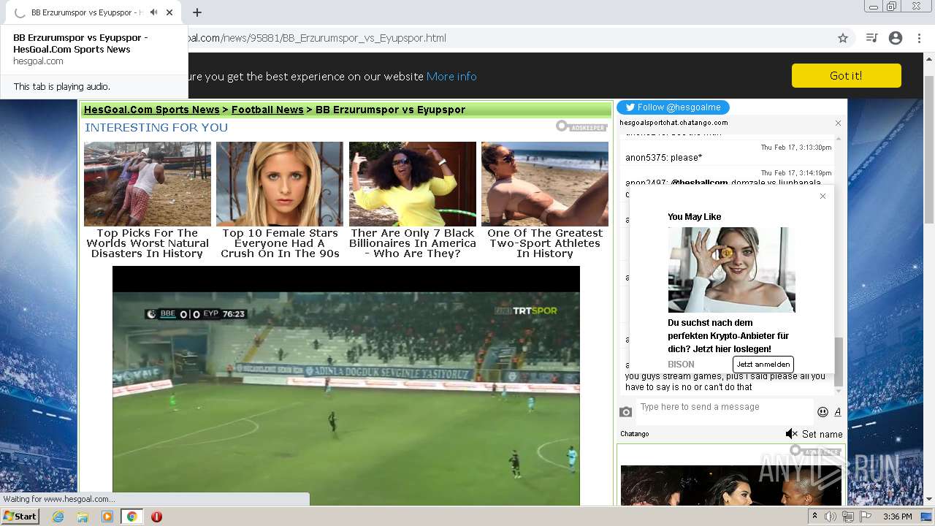The height and width of the screenshot is (526, 935).
Task: Open the 90s Female Stars thumbnail
Action: (280, 184)
